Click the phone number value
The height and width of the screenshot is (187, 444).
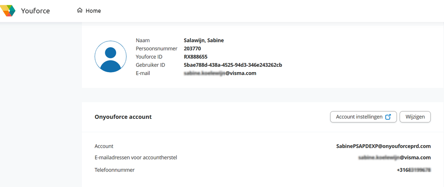click(414, 170)
